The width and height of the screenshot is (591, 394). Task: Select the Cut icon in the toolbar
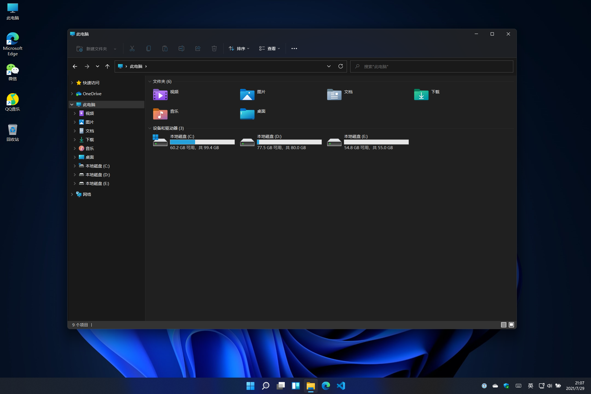(x=132, y=48)
